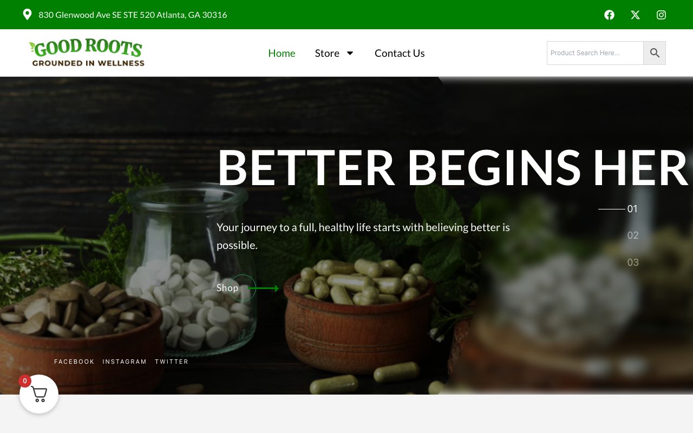Switch to slide 03

tap(633, 263)
